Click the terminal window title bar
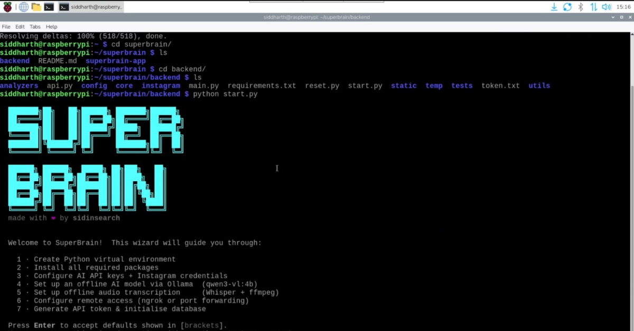Image resolution: width=634 pixels, height=331 pixels. click(x=316, y=17)
